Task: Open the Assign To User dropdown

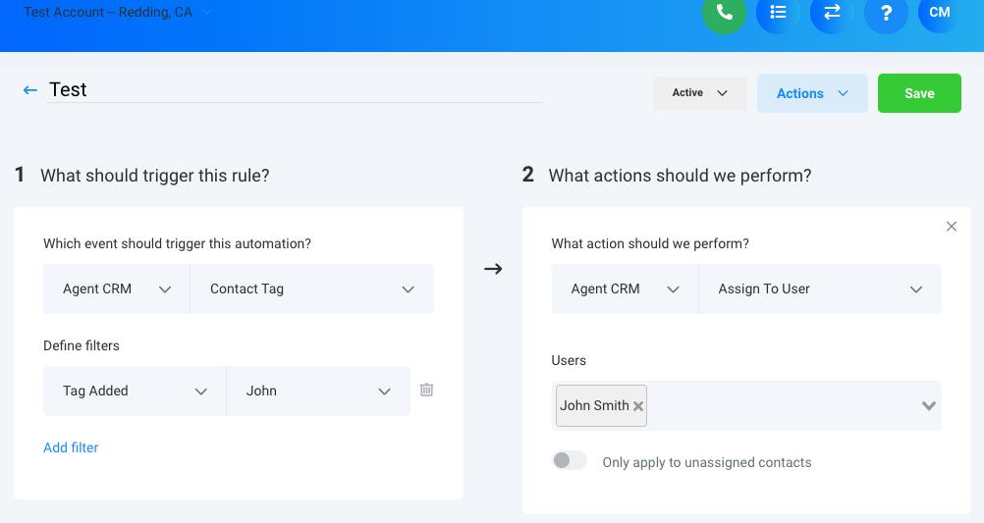Action: click(x=820, y=289)
